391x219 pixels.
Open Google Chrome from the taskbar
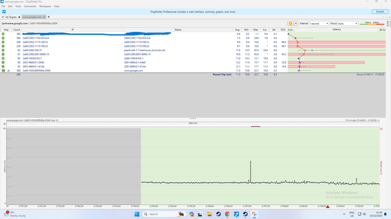pyautogui.click(x=227, y=214)
